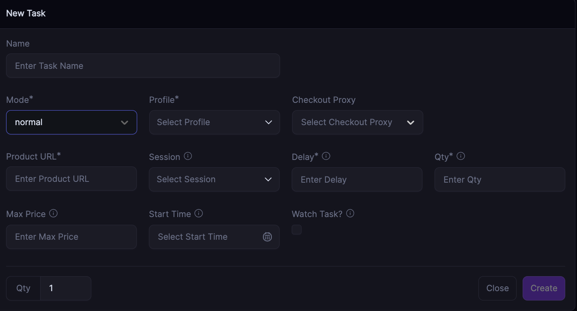Click the bottom Qty field showing 1
The image size is (577, 311).
click(65, 288)
